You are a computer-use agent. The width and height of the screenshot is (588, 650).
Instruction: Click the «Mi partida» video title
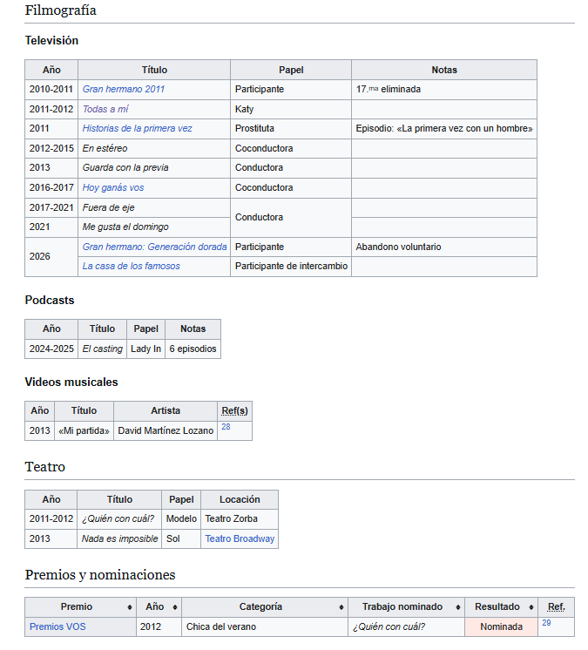(x=84, y=430)
